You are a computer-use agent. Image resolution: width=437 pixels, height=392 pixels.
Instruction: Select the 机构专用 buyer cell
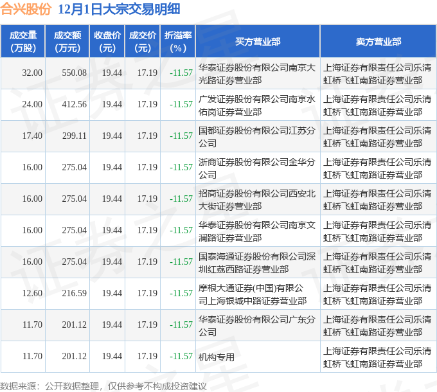[217, 357]
